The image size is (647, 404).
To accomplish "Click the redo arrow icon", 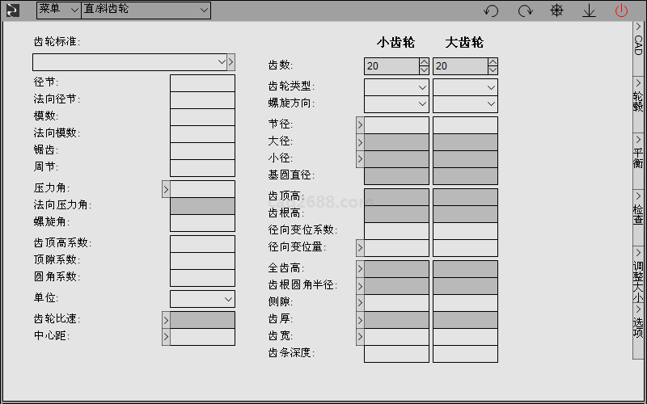I will [x=525, y=11].
